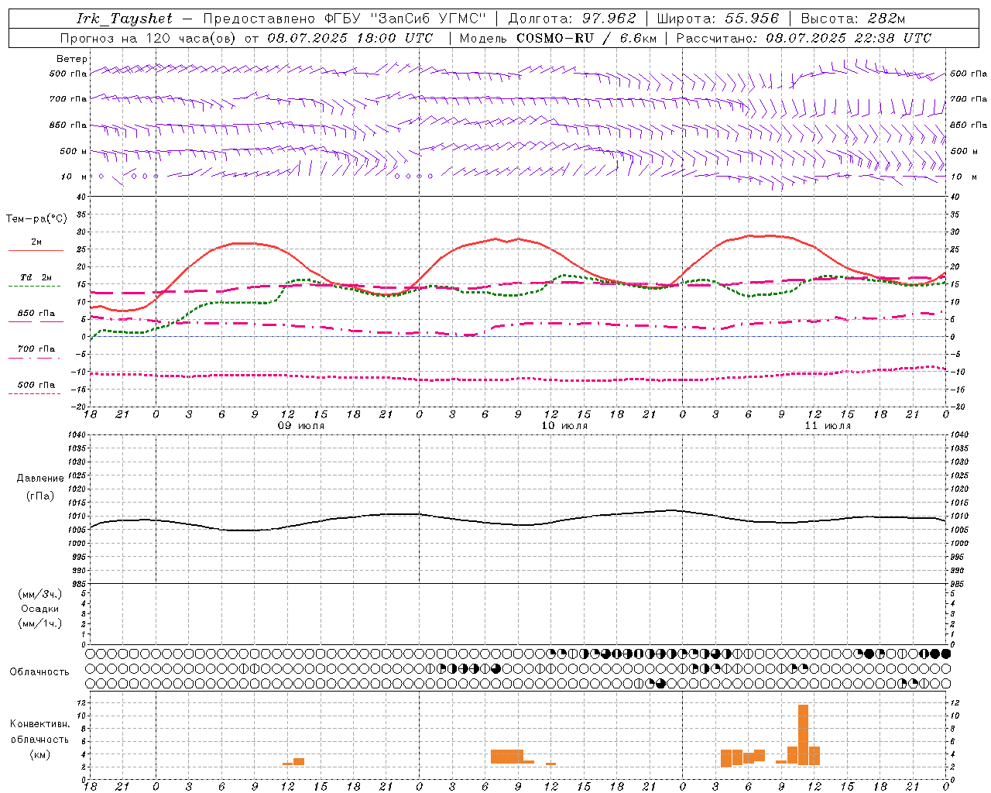
Task: Click the (гПа) unit under Давление
Action: point(40,496)
